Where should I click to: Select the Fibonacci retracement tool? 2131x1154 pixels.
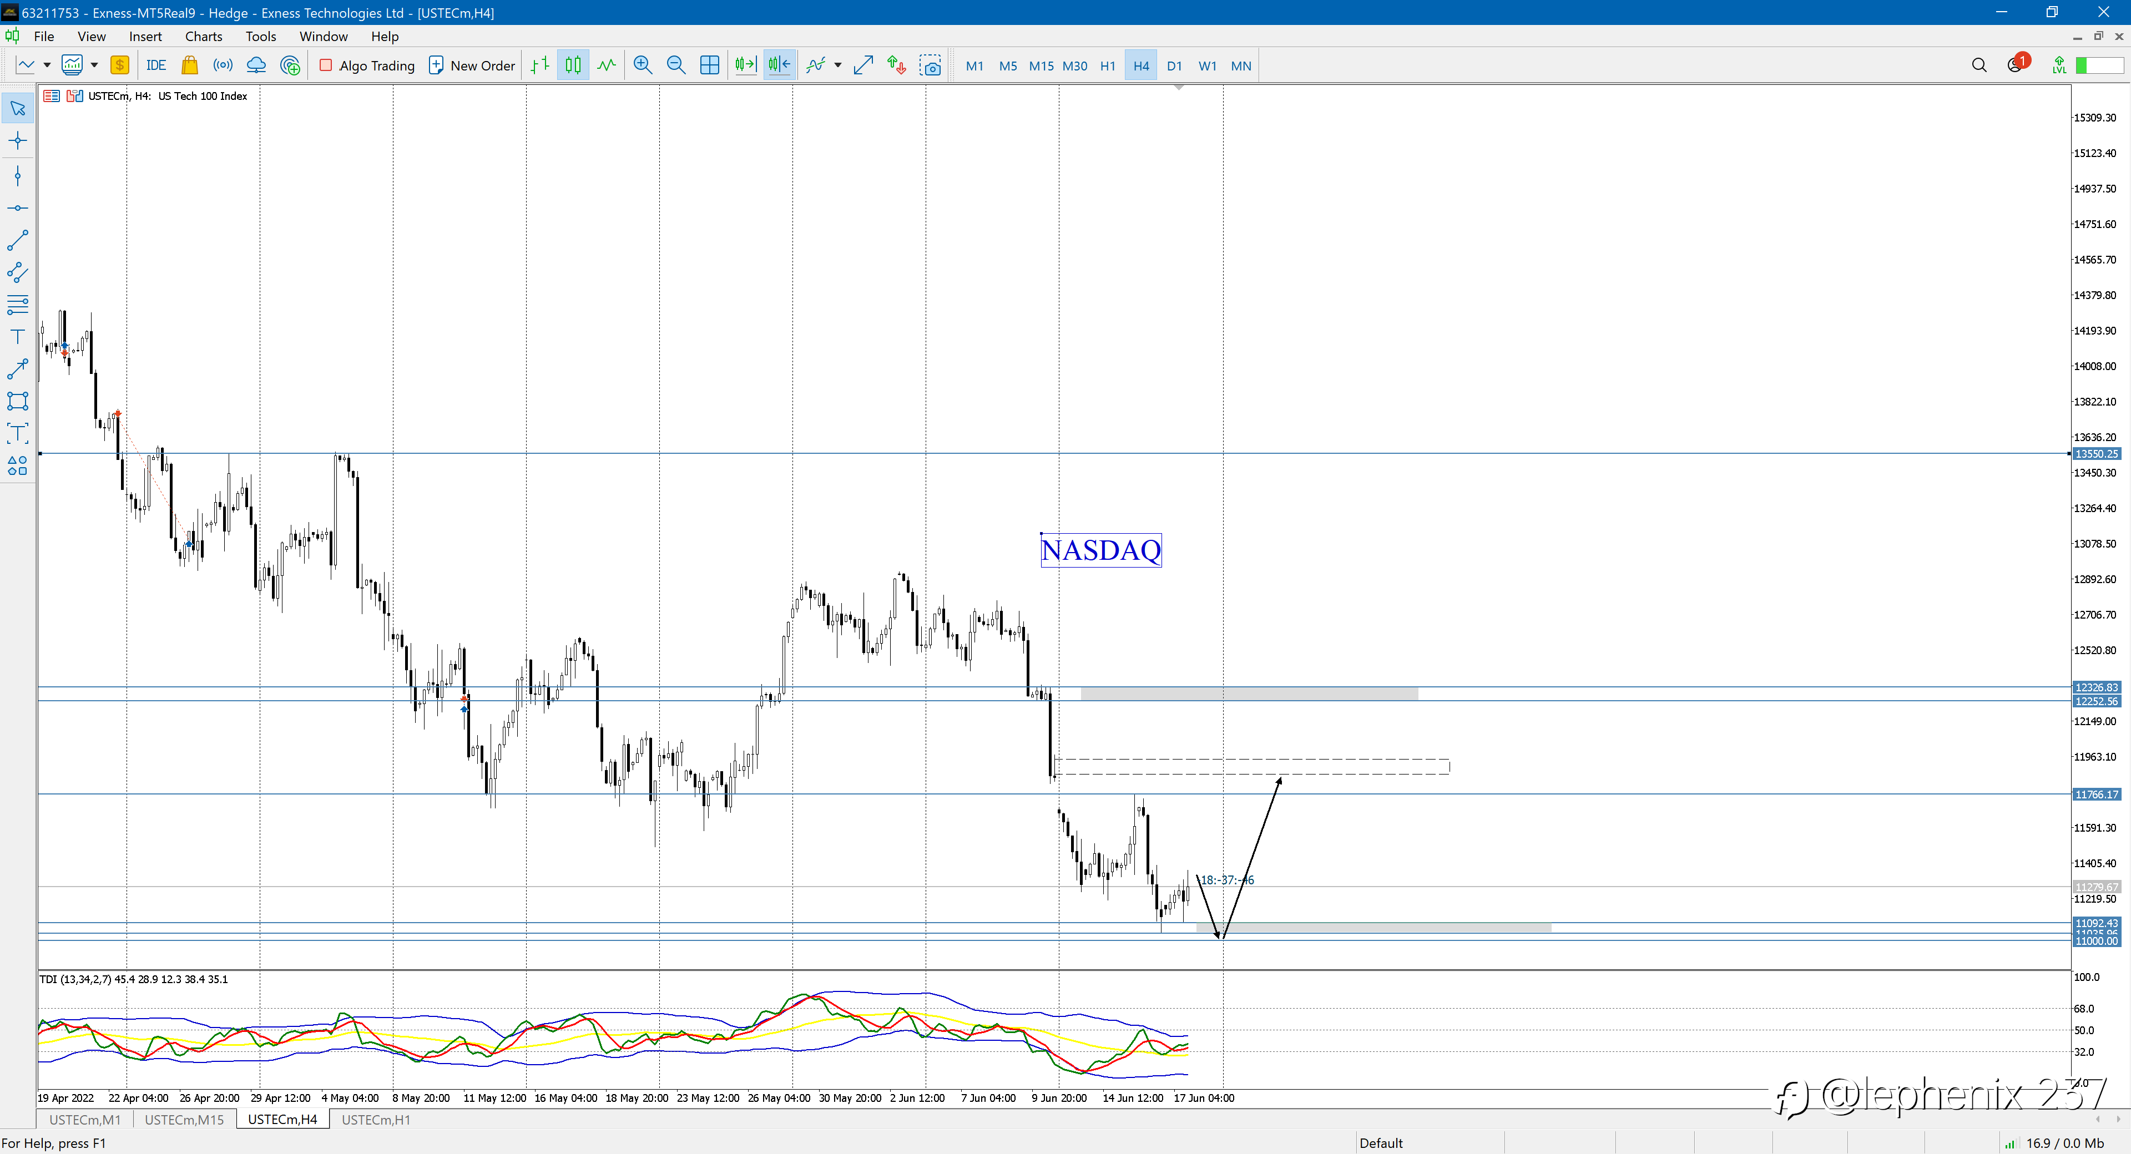pyautogui.click(x=17, y=305)
